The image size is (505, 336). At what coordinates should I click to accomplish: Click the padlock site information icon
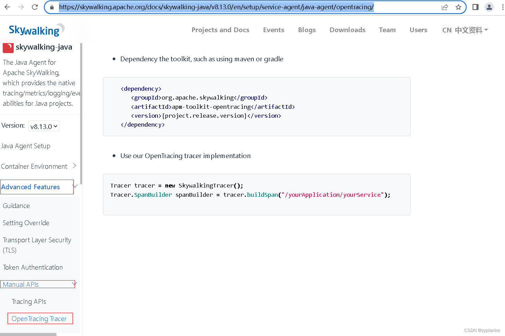pyautogui.click(x=51, y=7)
